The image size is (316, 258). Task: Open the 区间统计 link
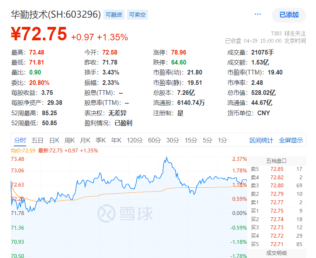click(x=261, y=140)
